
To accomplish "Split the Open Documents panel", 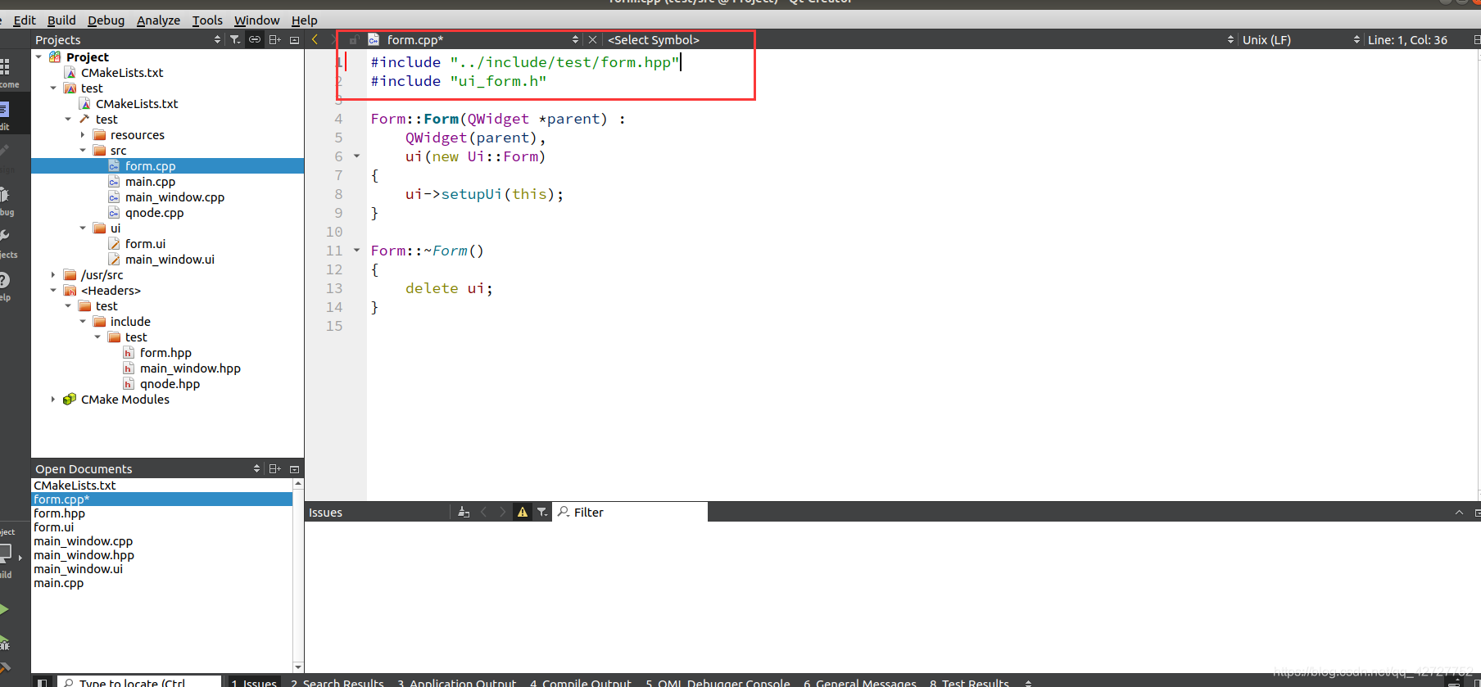I will [x=275, y=469].
